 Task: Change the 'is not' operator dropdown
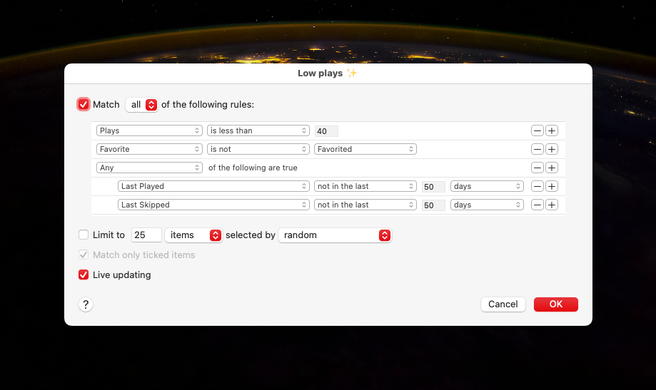click(258, 149)
